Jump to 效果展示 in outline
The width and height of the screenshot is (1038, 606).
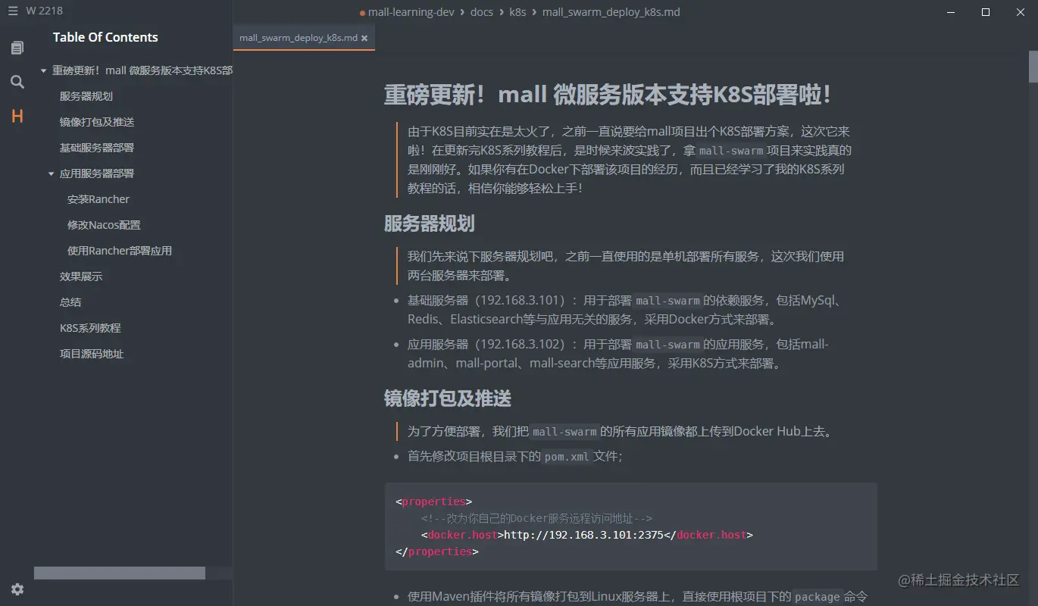(x=81, y=276)
